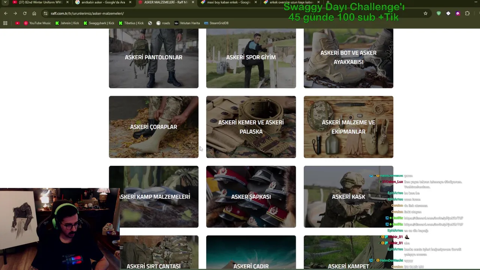This screenshot has width=480, height=270.
Task: Go back to the previous page
Action: (x=6, y=13)
